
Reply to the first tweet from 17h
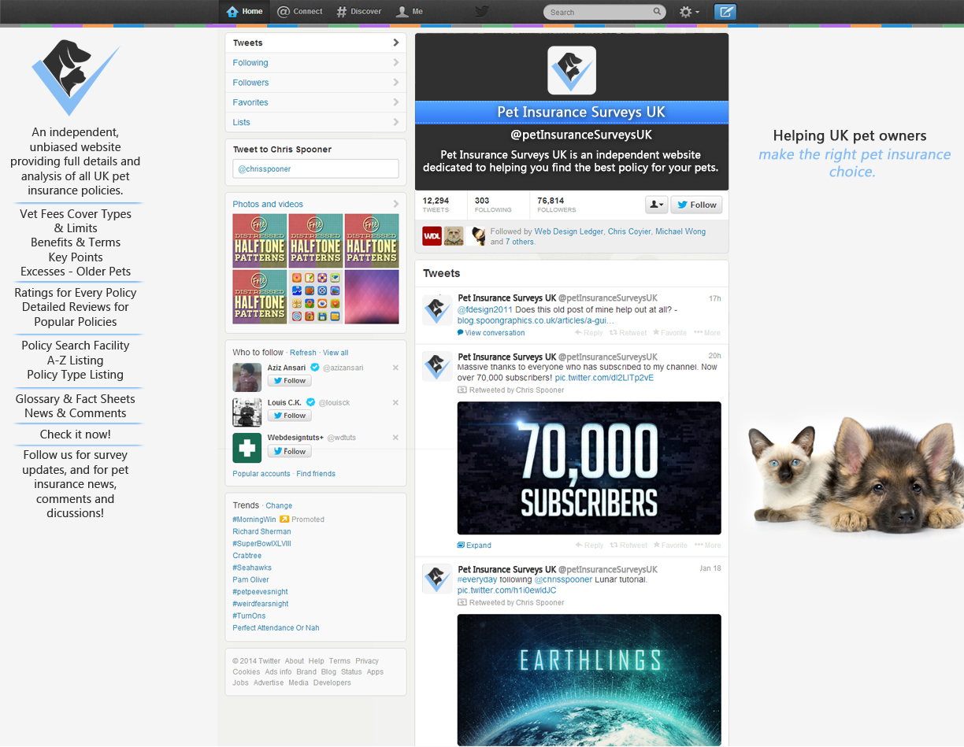click(589, 333)
